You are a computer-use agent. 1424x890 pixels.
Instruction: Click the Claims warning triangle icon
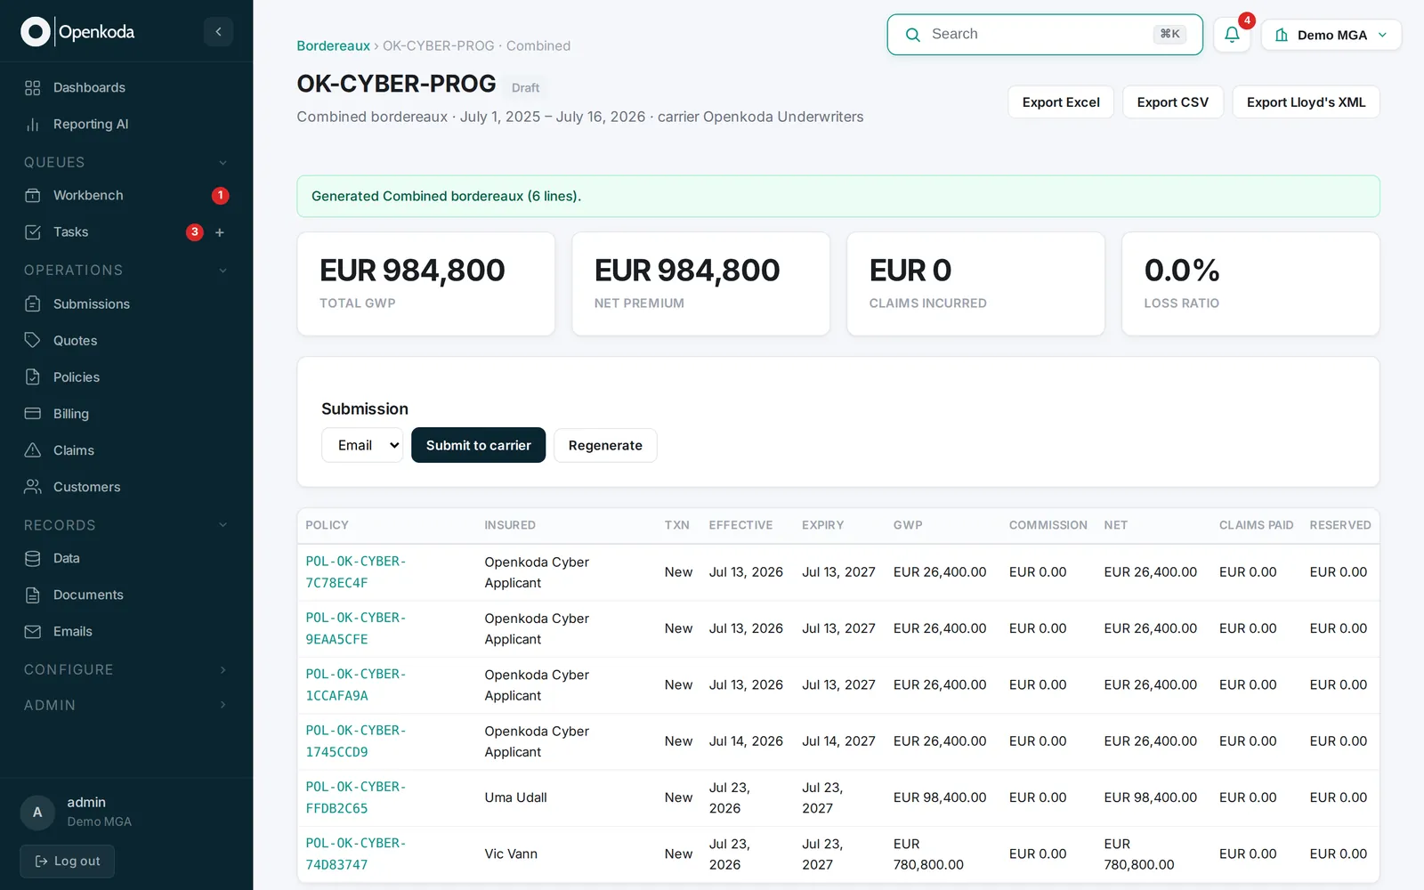[33, 449]
